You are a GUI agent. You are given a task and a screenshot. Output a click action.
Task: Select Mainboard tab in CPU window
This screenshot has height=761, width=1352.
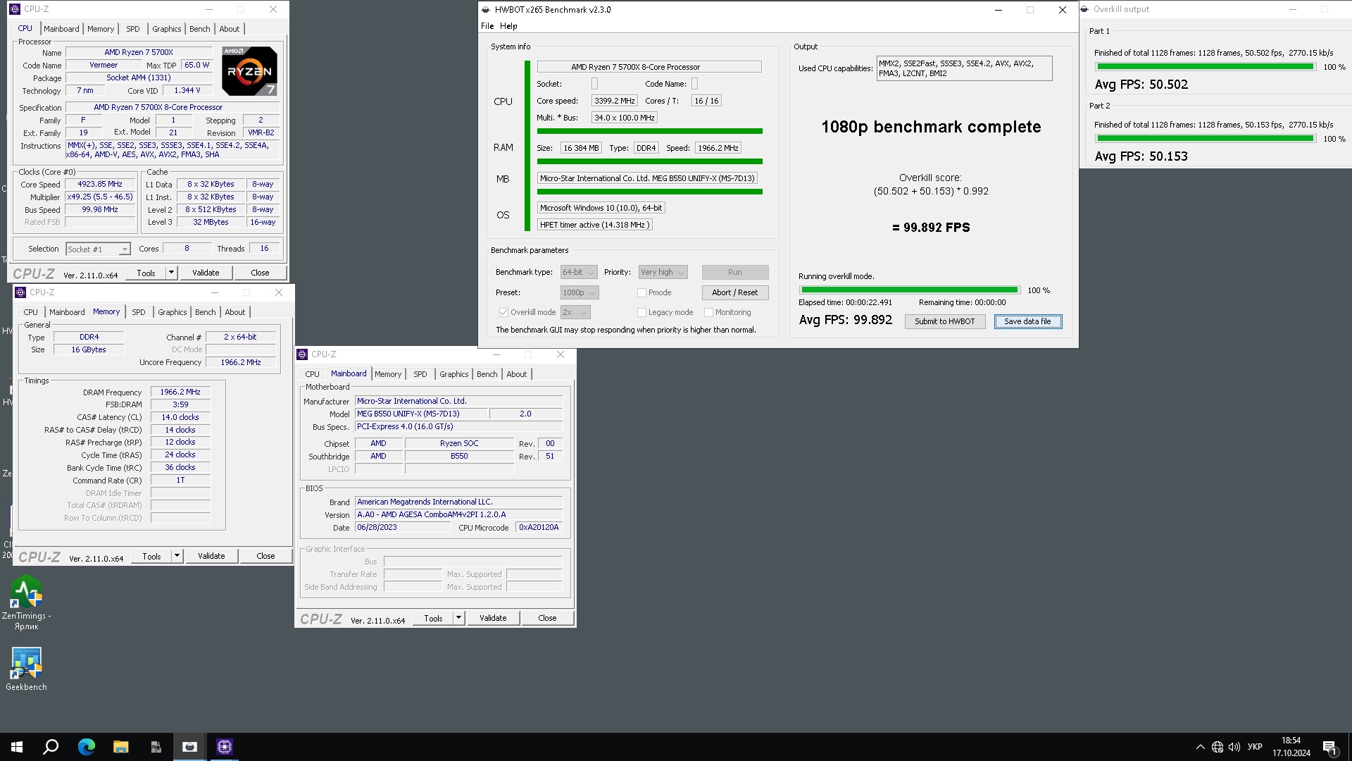coord(61,29)
